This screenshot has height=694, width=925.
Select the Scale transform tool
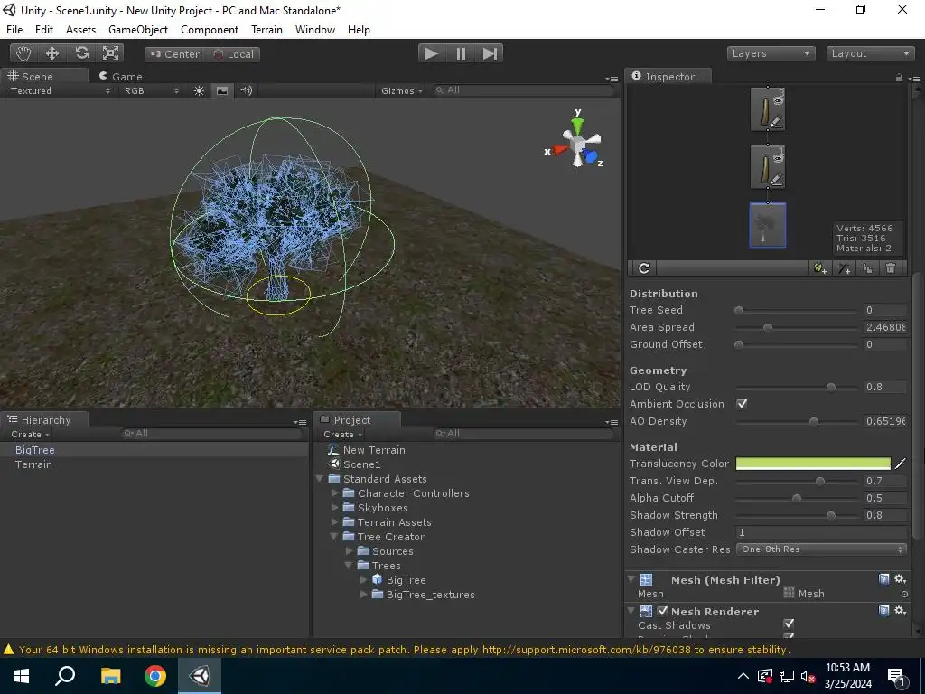click(110, 53)
